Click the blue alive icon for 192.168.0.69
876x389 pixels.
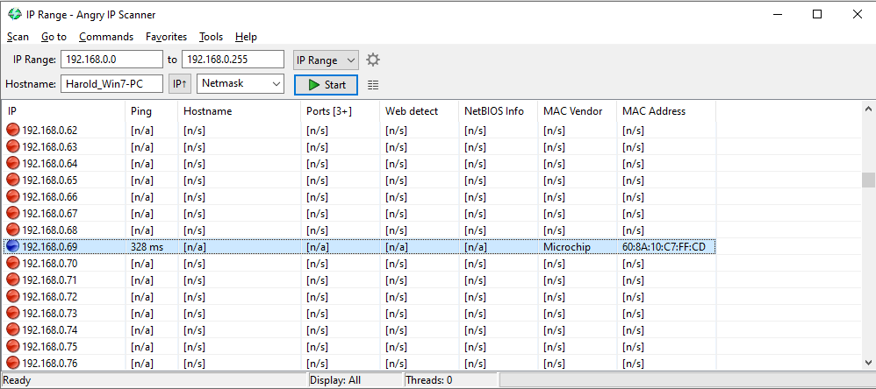(12, 246)
